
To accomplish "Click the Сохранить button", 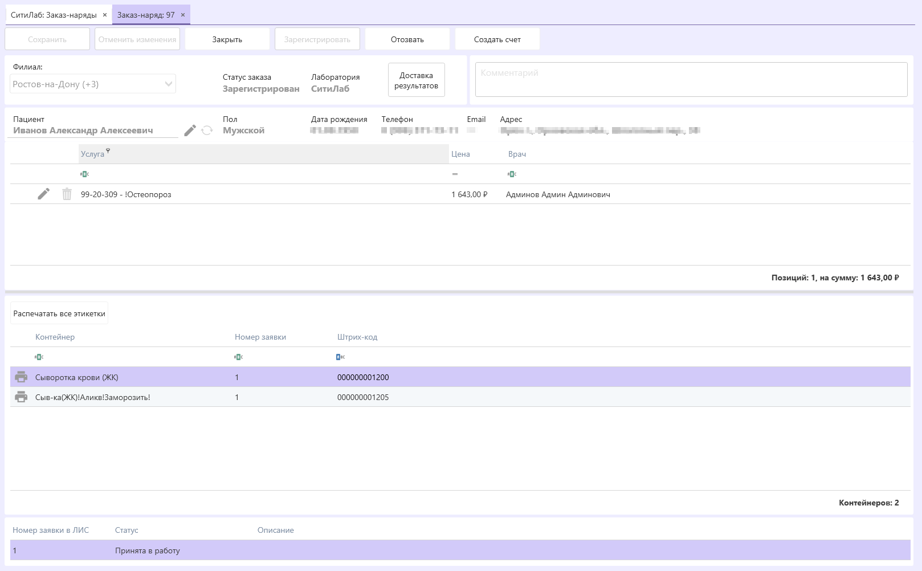I will 47,39.
